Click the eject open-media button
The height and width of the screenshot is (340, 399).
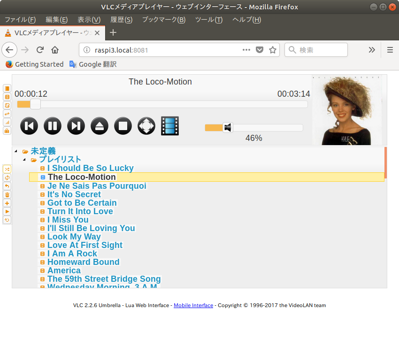pyautogui.click(x=100, y=126)
